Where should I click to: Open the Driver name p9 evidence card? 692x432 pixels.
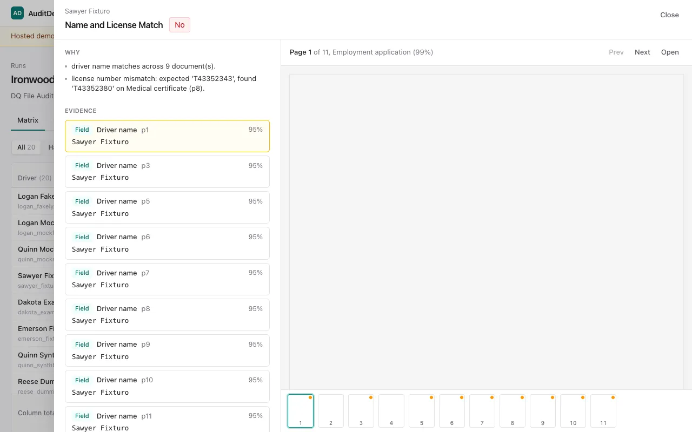[x=167, y=350]
